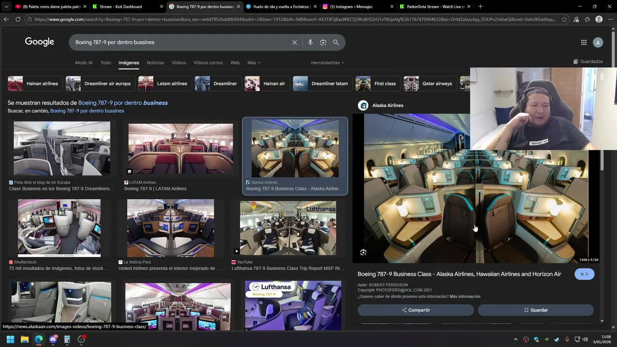Open the media control icon in toolbar
The width and height of the screenshot is (617, 347).
point(576,19)
